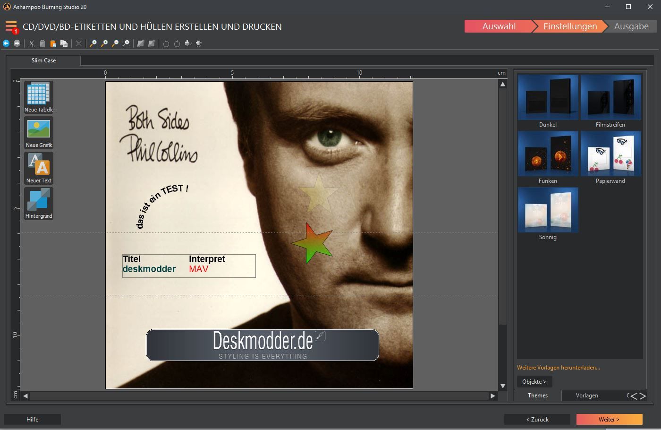661x430 pixels.
Task: Insert a new table with Neue Tabelle
Action: [39, 97]
